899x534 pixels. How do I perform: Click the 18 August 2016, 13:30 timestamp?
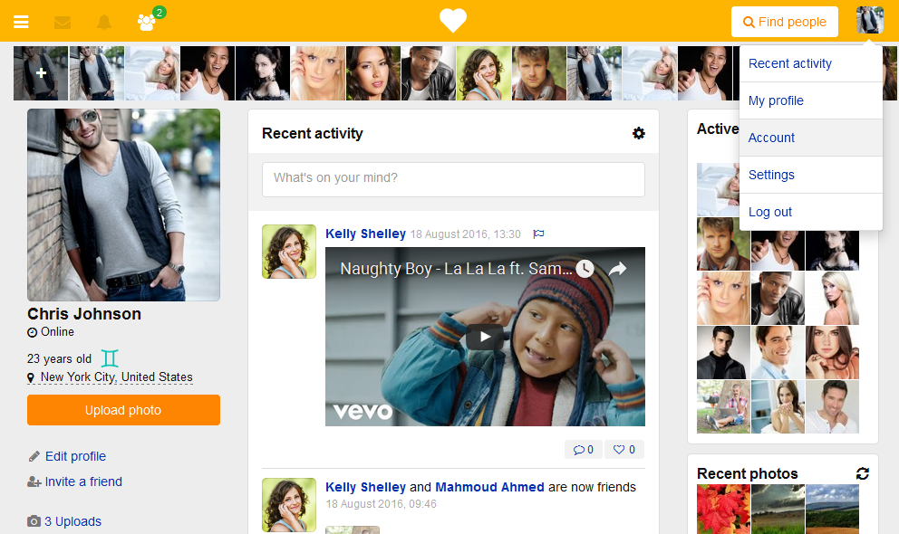[x=466, y=234]
